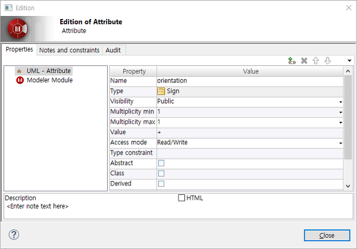Screen dimensions: 357x249
Task: Click the 'Multiplicity max' property label
Action: (x=133, y=122)
